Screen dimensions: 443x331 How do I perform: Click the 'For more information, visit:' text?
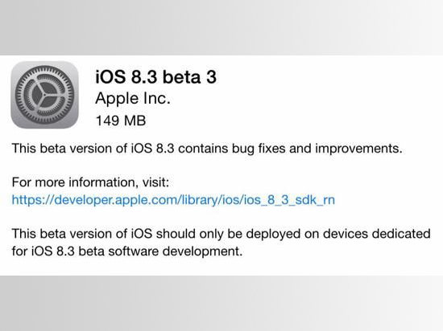[90, 182]
